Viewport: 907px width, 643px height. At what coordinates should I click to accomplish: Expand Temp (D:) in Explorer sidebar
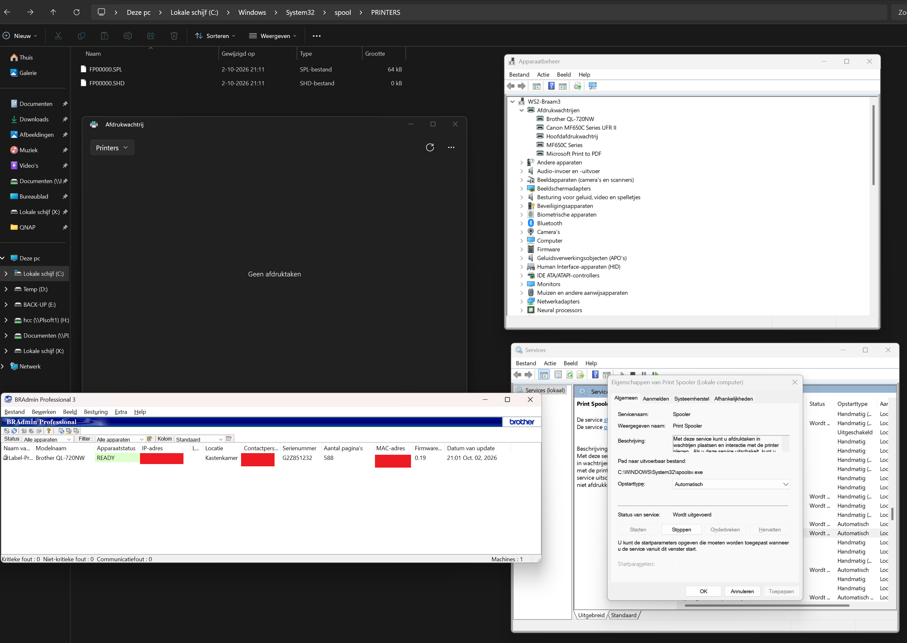point(6,289)
